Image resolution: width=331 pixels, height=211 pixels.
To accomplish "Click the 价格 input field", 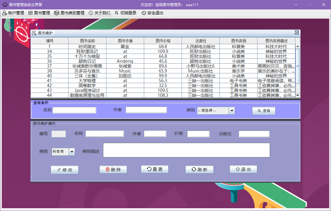I will (198, 134).
